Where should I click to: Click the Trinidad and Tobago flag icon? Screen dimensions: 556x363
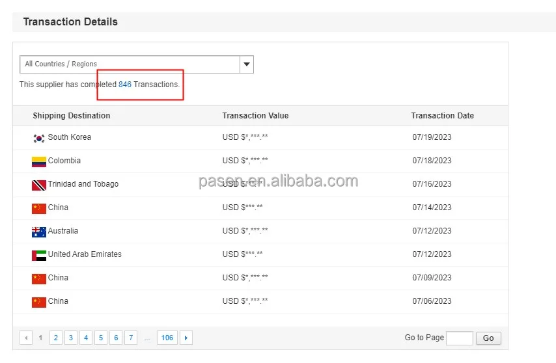tap(38, 185)
